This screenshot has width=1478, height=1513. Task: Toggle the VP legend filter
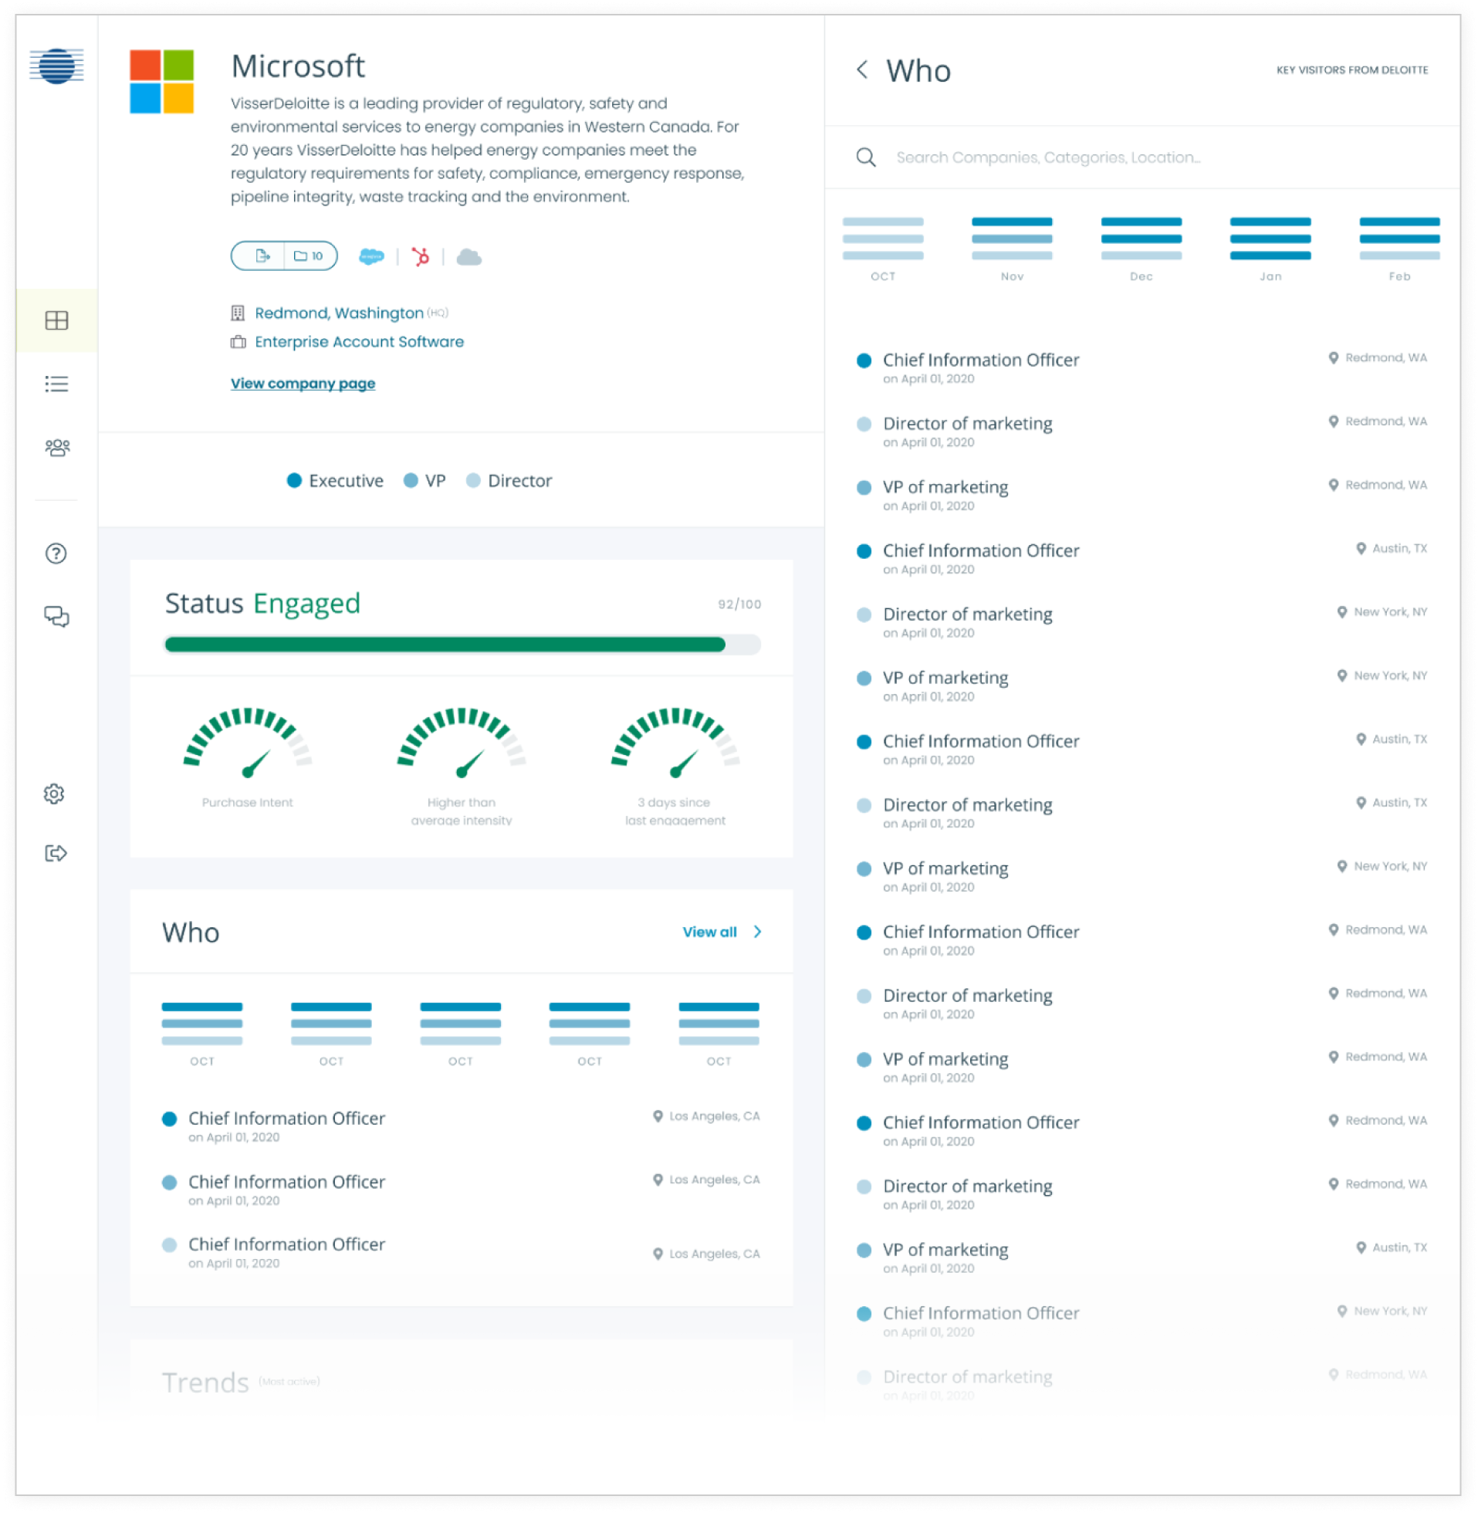[425, 481]
